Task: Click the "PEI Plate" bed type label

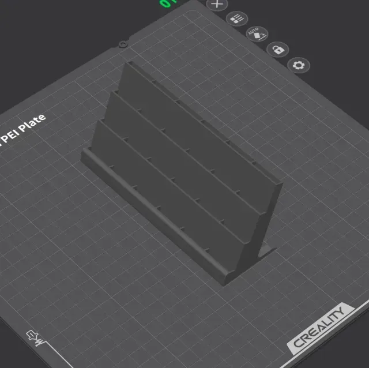Action: pyautogui.click(x=22, y=129)
